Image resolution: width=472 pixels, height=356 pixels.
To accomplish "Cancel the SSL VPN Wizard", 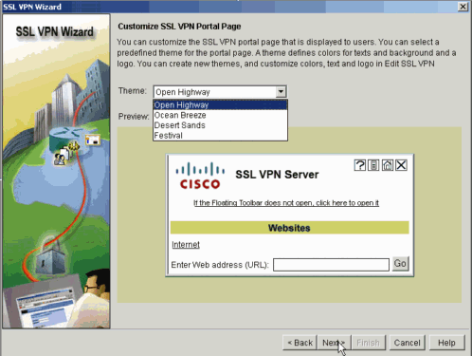I will click(x=407, y=343).
